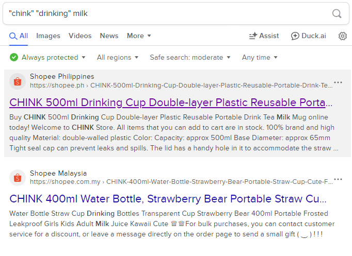Viewport: 352px width, 256px height.
Task: Select the All search tab
Action: pyautogui.click(x=19, y=36)
